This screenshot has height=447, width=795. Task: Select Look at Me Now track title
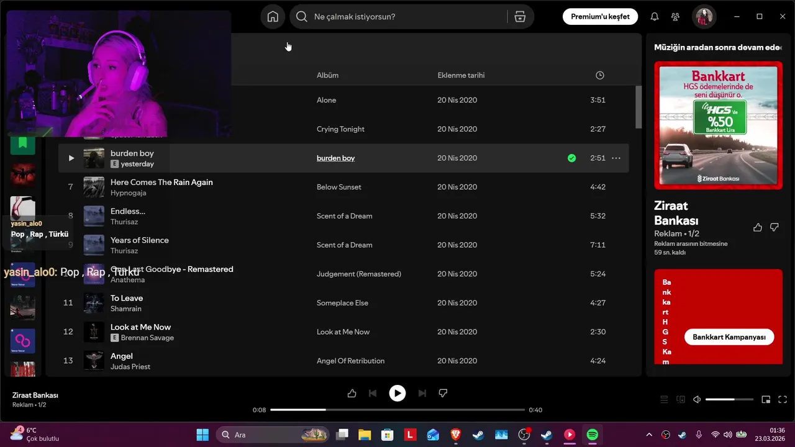pos(140,327)
